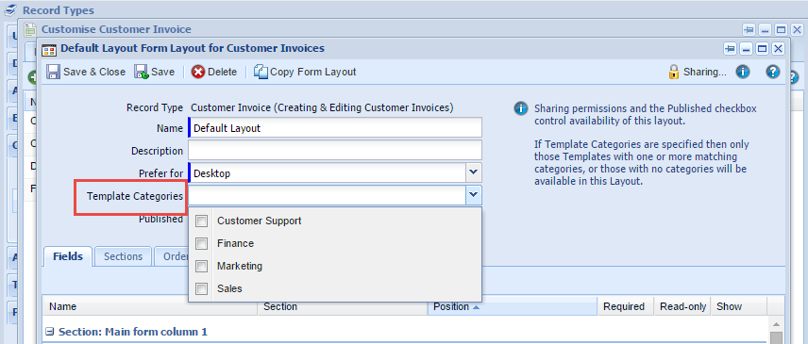Pin the Customise Customer Invoice window
Viewport: 808px width, 344px height.
coord(749,29)
